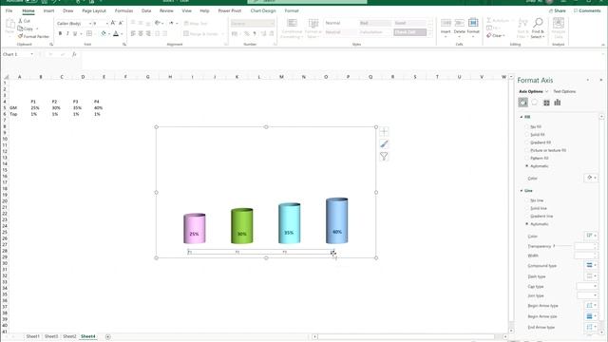Viewport: 608px width, 342px height.
Task: Click the Find & Select magnifier
Action: point(538,23)
